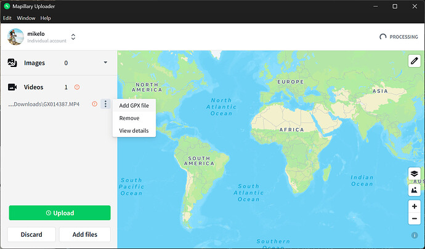The image size is (425, 249).
Task: Click the warning icon next to GX014387.MP4
Action: 94,104
